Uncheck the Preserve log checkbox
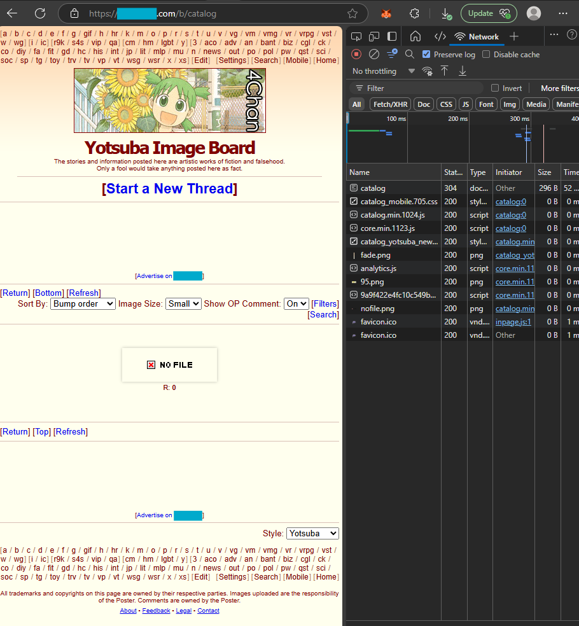 426,55
